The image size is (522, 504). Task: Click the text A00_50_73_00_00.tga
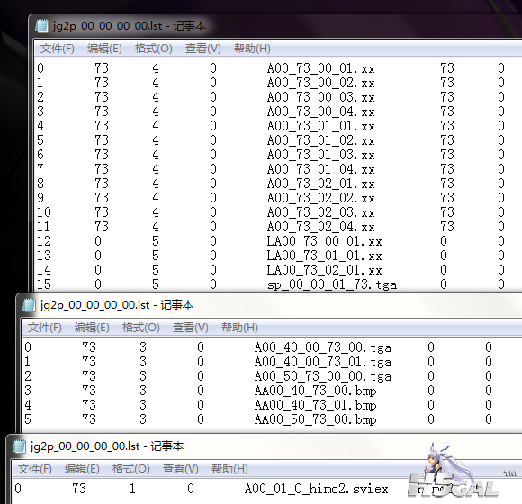click(323, 376)
